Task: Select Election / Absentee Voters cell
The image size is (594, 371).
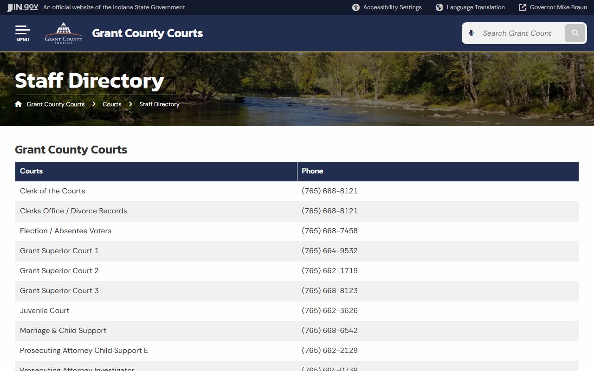Action: [156, 231]
